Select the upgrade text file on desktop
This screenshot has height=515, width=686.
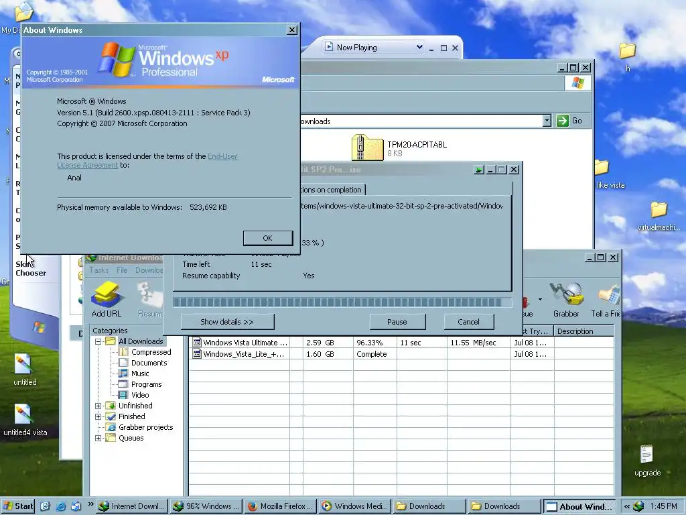point(646,455)
